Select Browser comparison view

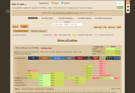[39, 31]
